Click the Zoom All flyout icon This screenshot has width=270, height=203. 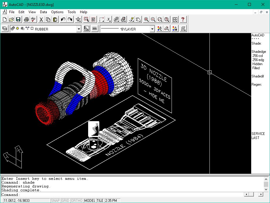167,19
